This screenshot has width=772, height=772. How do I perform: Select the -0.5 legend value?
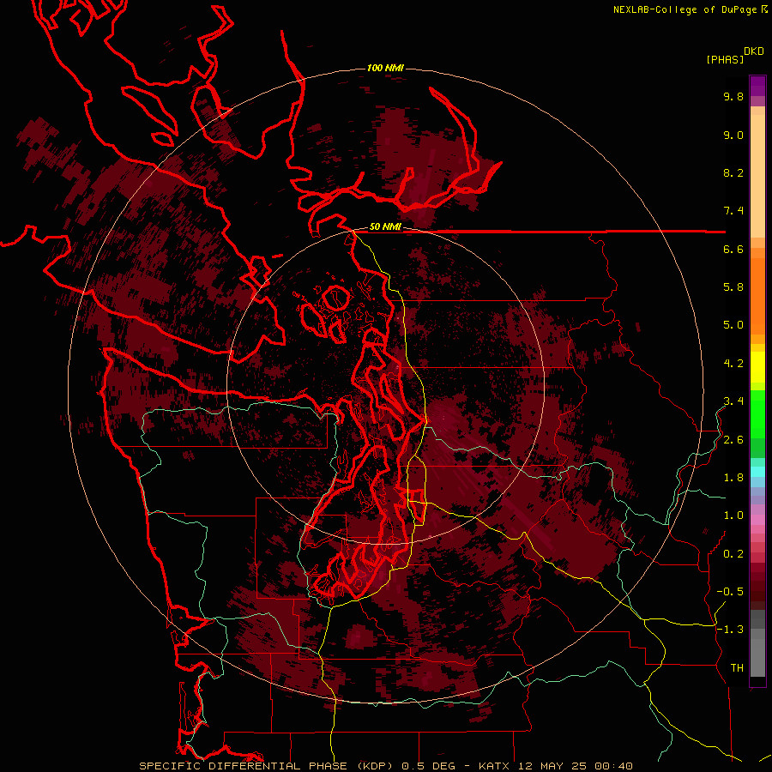click(730, 592)
